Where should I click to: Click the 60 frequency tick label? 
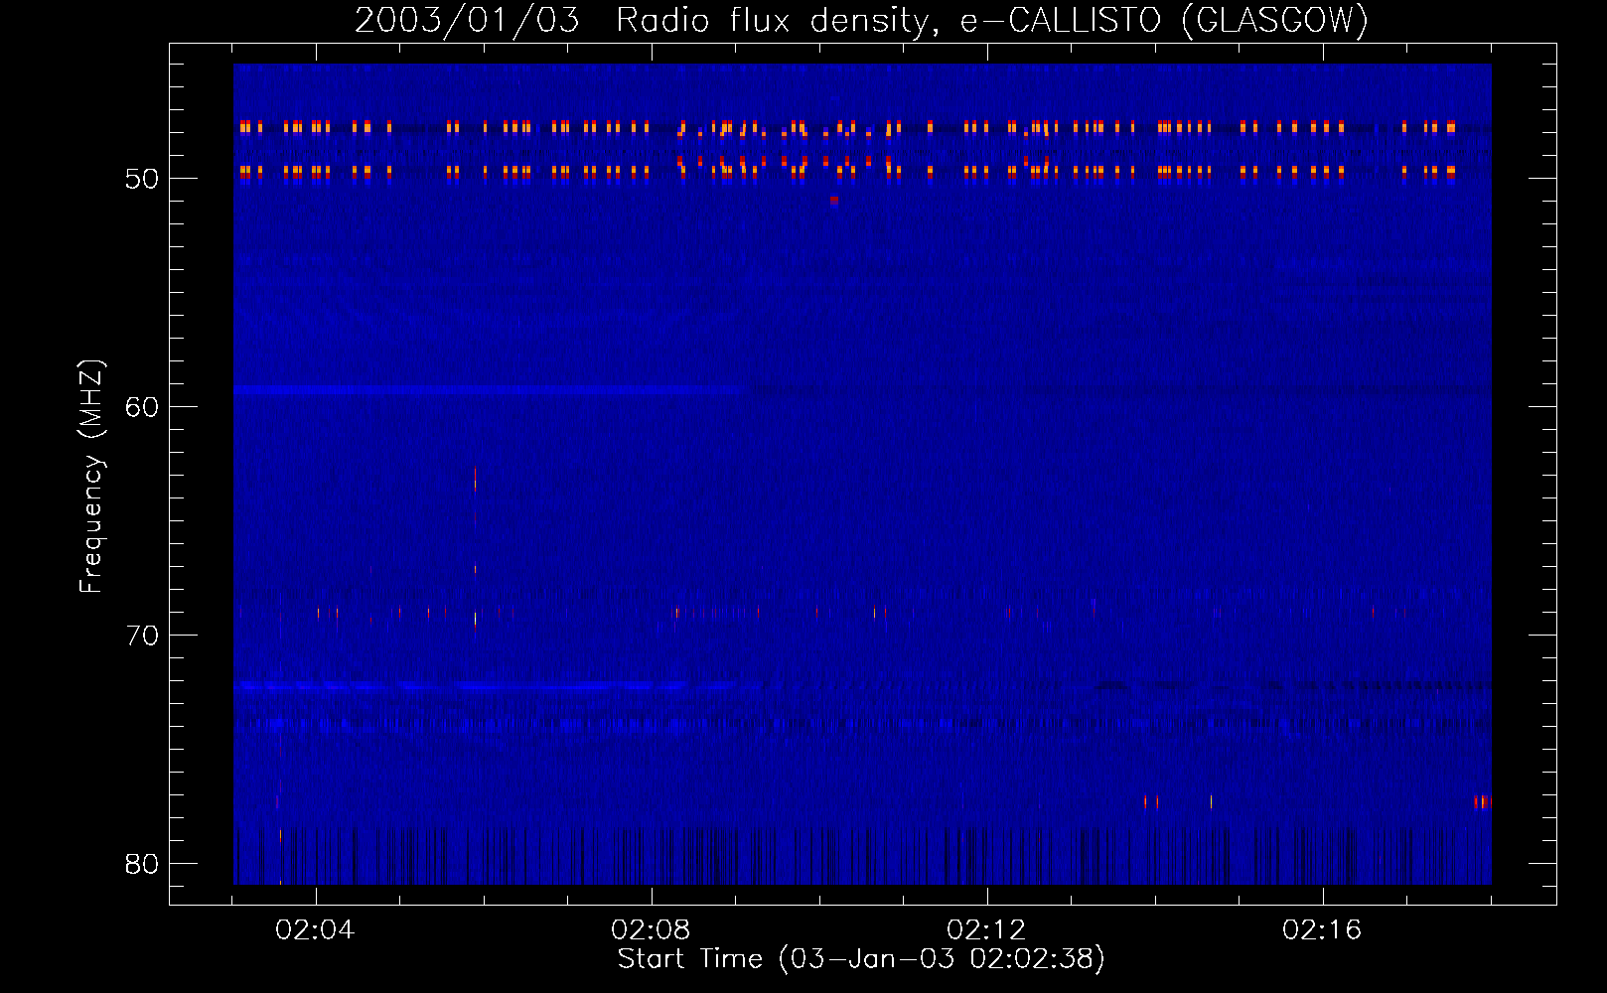142,408
